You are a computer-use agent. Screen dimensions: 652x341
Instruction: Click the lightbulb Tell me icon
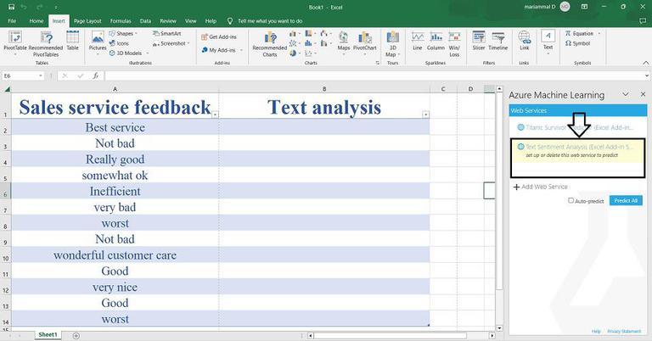click(x=230, y=20)
